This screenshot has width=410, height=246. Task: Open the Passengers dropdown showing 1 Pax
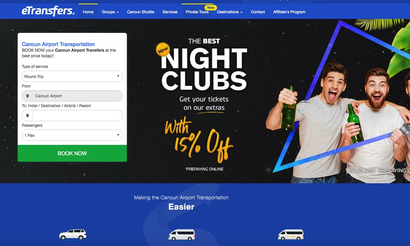(72, 135)
